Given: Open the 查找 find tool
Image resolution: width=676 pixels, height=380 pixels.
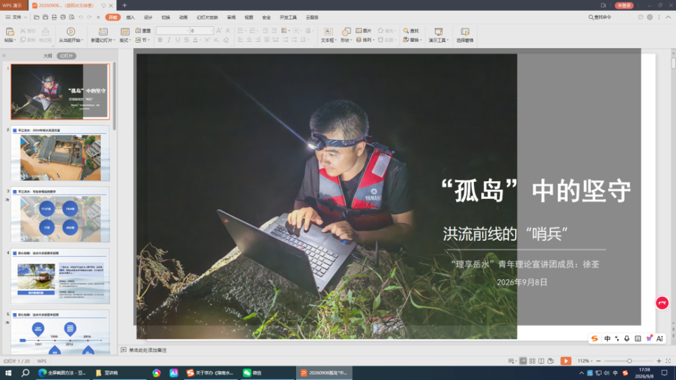Looking at the screenshot, I should click(x=411, y=30).
